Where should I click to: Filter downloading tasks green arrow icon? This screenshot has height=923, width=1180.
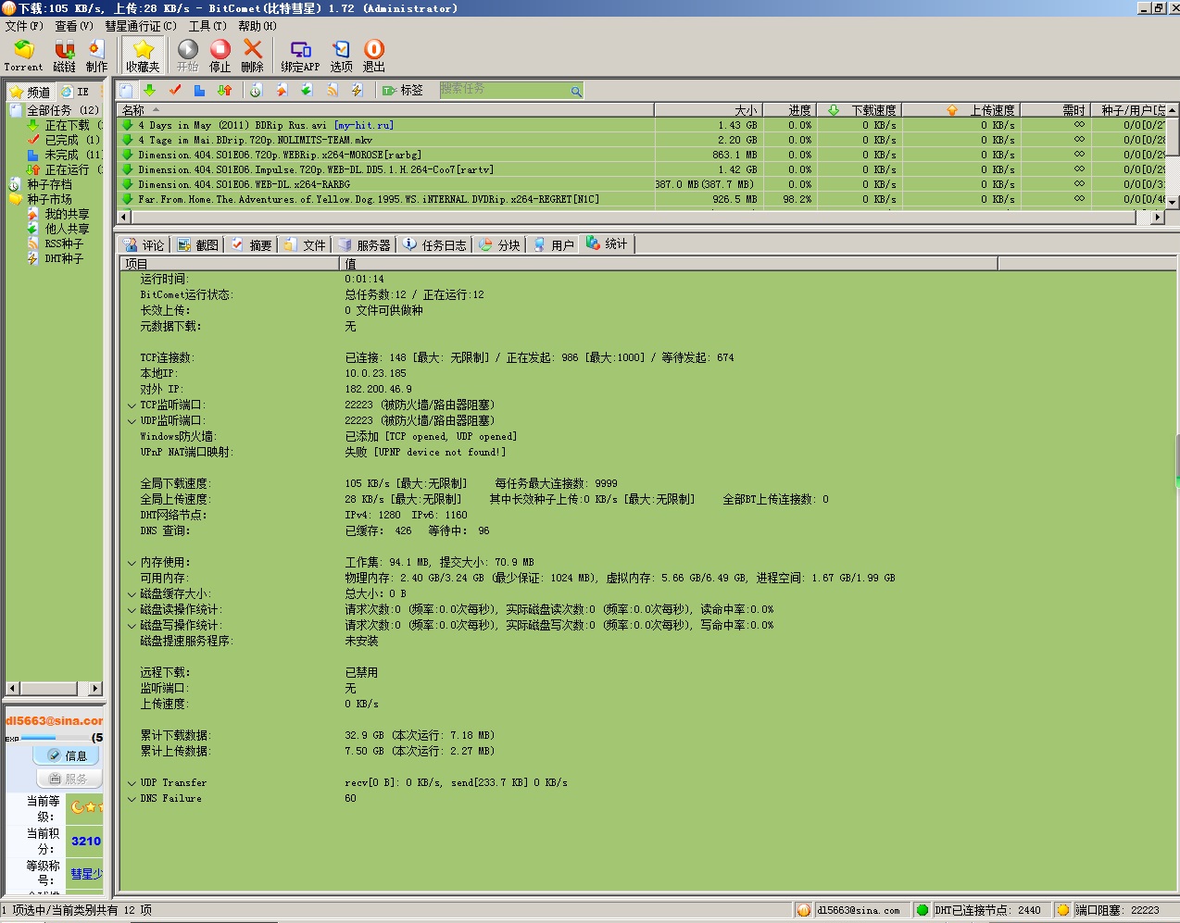(149, 90)
